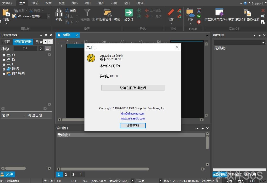This screenshot has height=183, width=267.
Task: Click the back navigation green circle
Action: 139,10
